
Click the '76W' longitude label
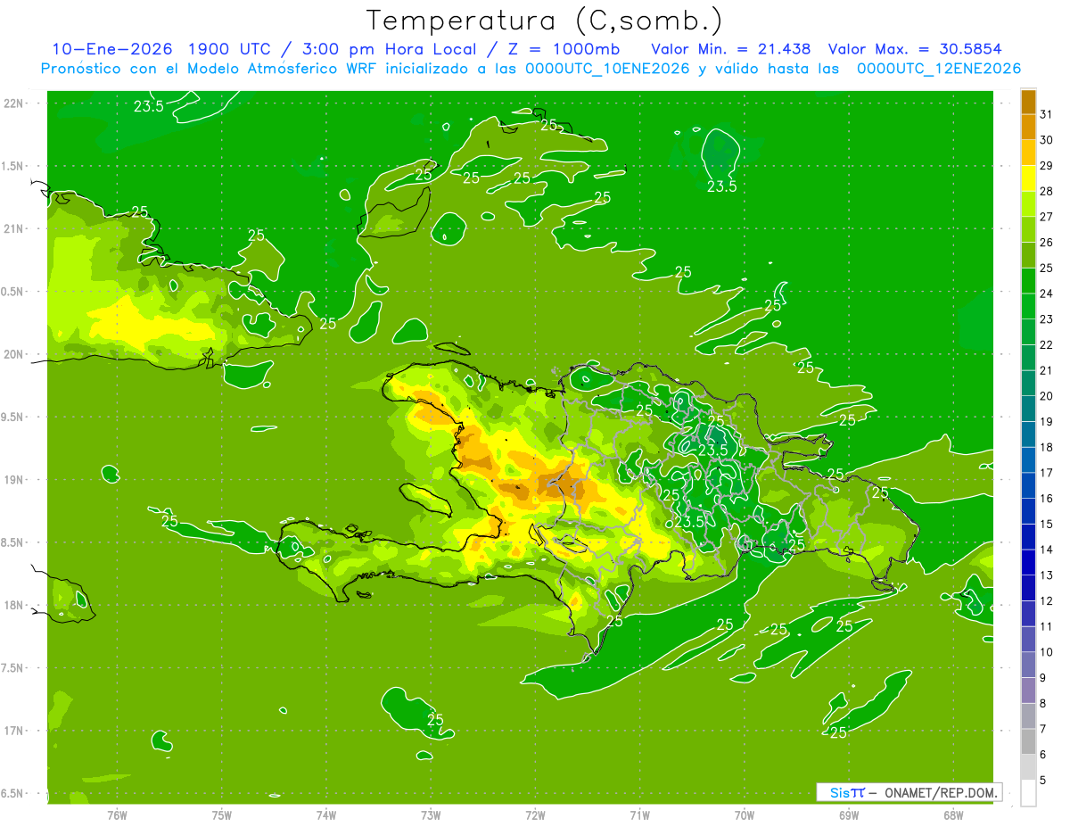(117, 815)
